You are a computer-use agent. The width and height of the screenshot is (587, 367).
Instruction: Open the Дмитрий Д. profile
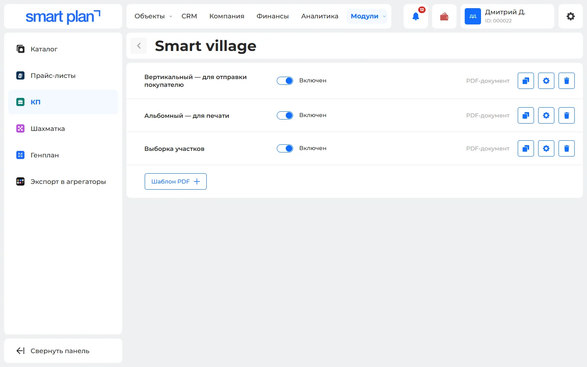pyautogui.click(x=508, y=16)
